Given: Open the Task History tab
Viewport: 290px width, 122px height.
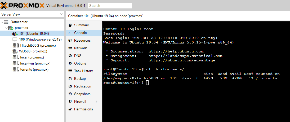Looking at the screenshot, I should point(84,71).
